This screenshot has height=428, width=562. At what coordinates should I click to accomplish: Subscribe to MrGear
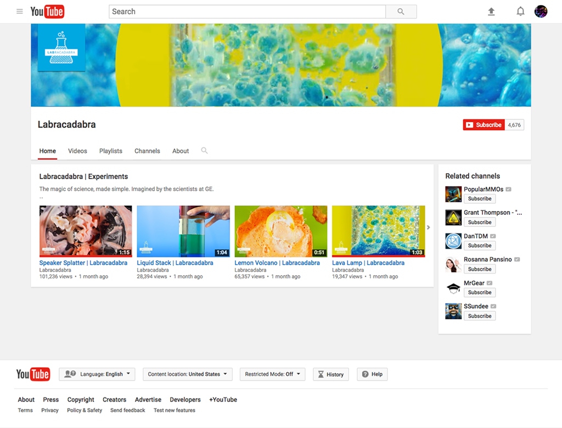tap(480, 293)
